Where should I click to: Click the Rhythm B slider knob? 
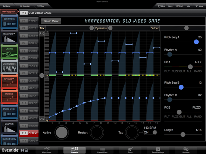point(169,100)
